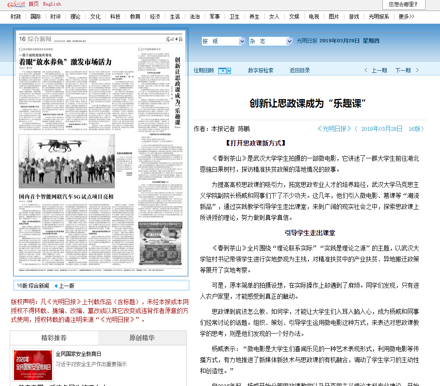Click the 往期回顾 link
The width and height of the screenshot is (440, 386).
click(x=204, y=70)
